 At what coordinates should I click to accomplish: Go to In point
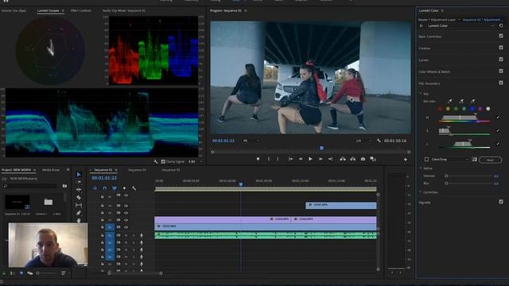pos(290,159)
